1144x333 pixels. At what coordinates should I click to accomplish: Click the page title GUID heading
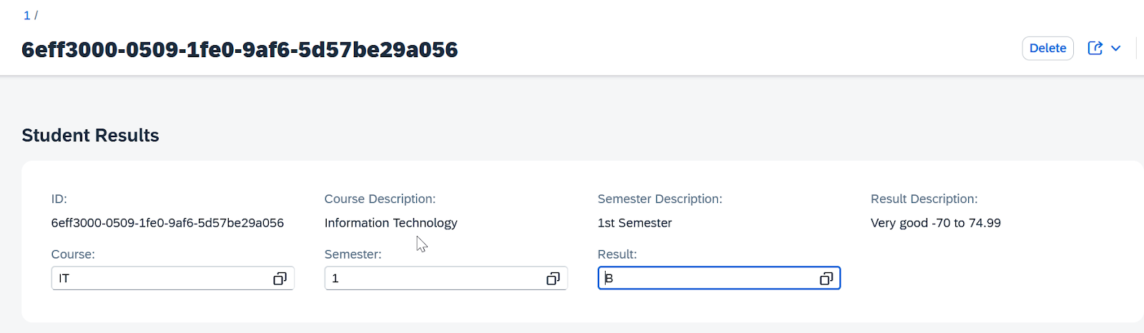(240, 49)
